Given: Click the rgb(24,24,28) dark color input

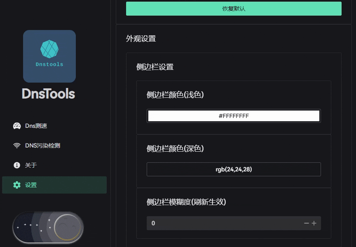Looking at the screenshot, I should (x=234, y=169).
